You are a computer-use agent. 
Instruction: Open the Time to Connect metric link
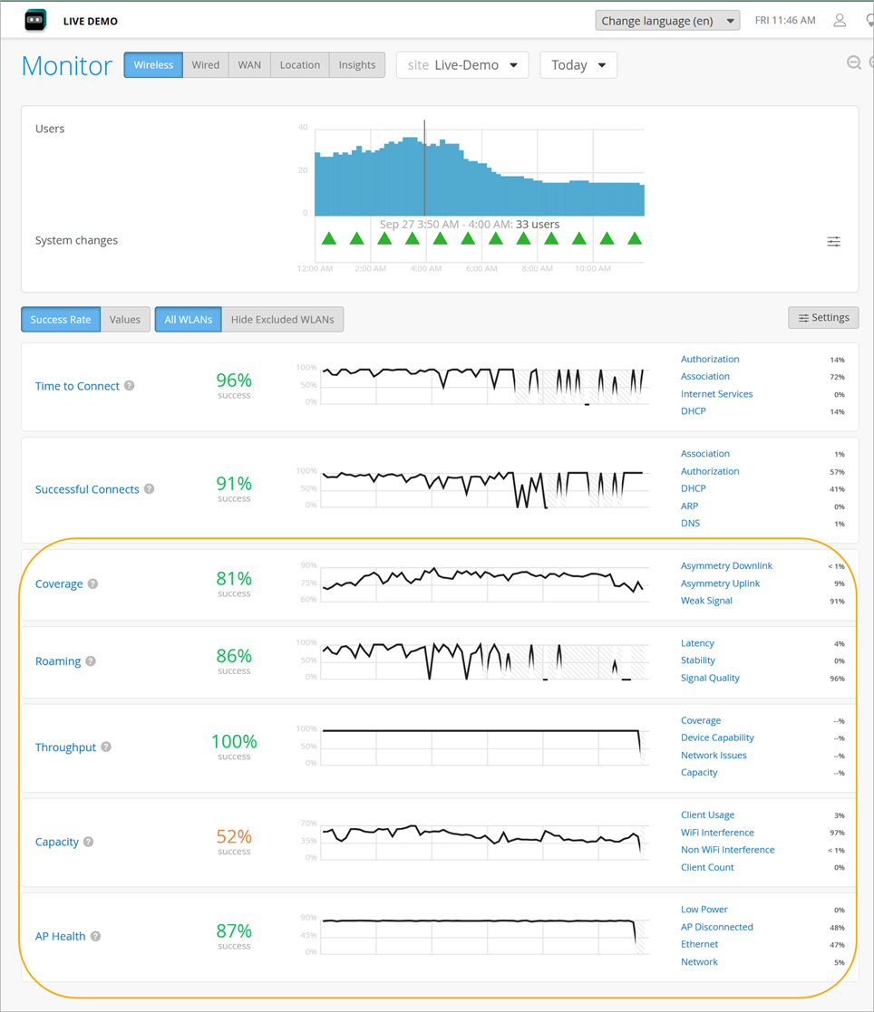pyautogui.click(x=77, y=386)
